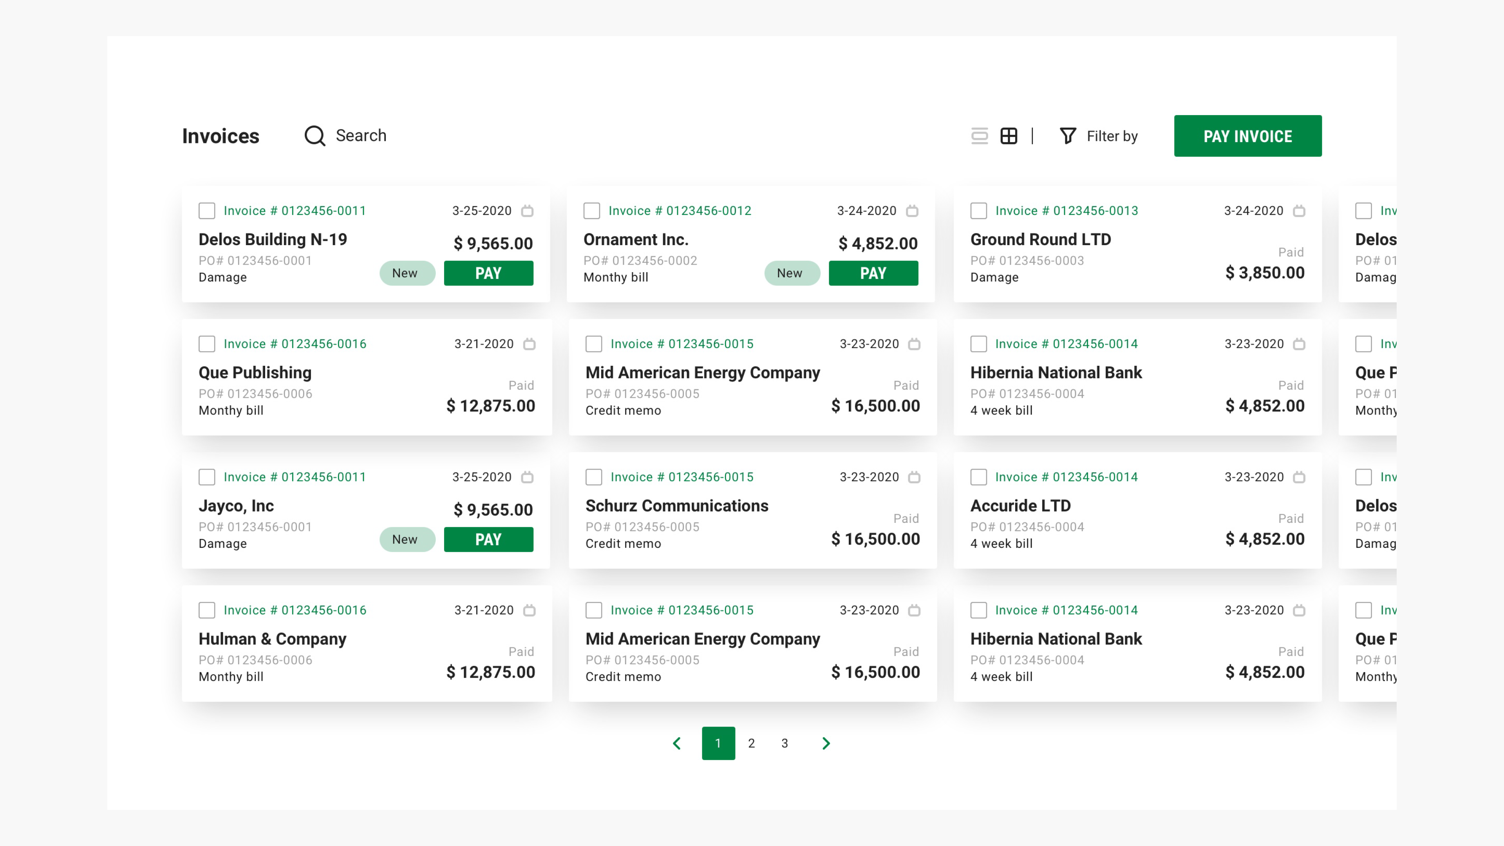Open calendar icon on Ornament Inc. invoice

[912, 211]
